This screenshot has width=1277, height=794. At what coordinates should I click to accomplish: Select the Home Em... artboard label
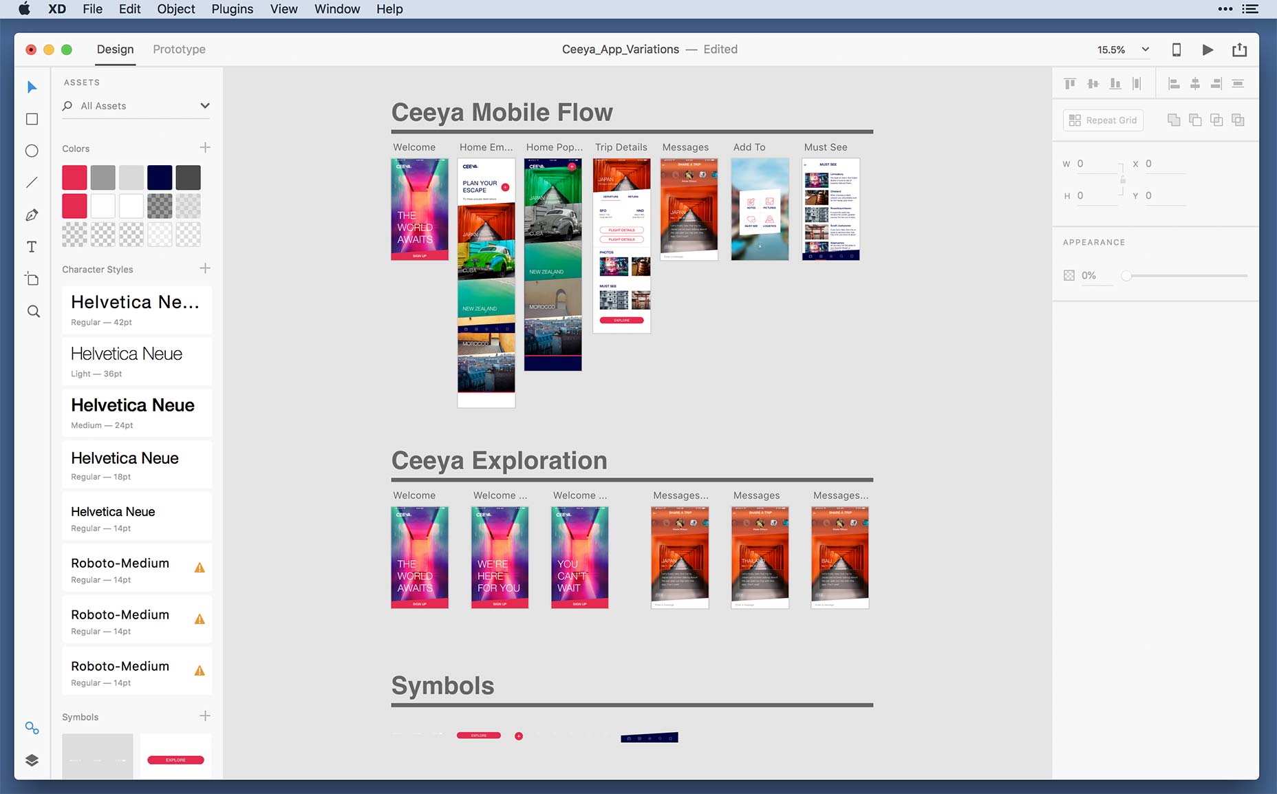(x=486, y=147)
